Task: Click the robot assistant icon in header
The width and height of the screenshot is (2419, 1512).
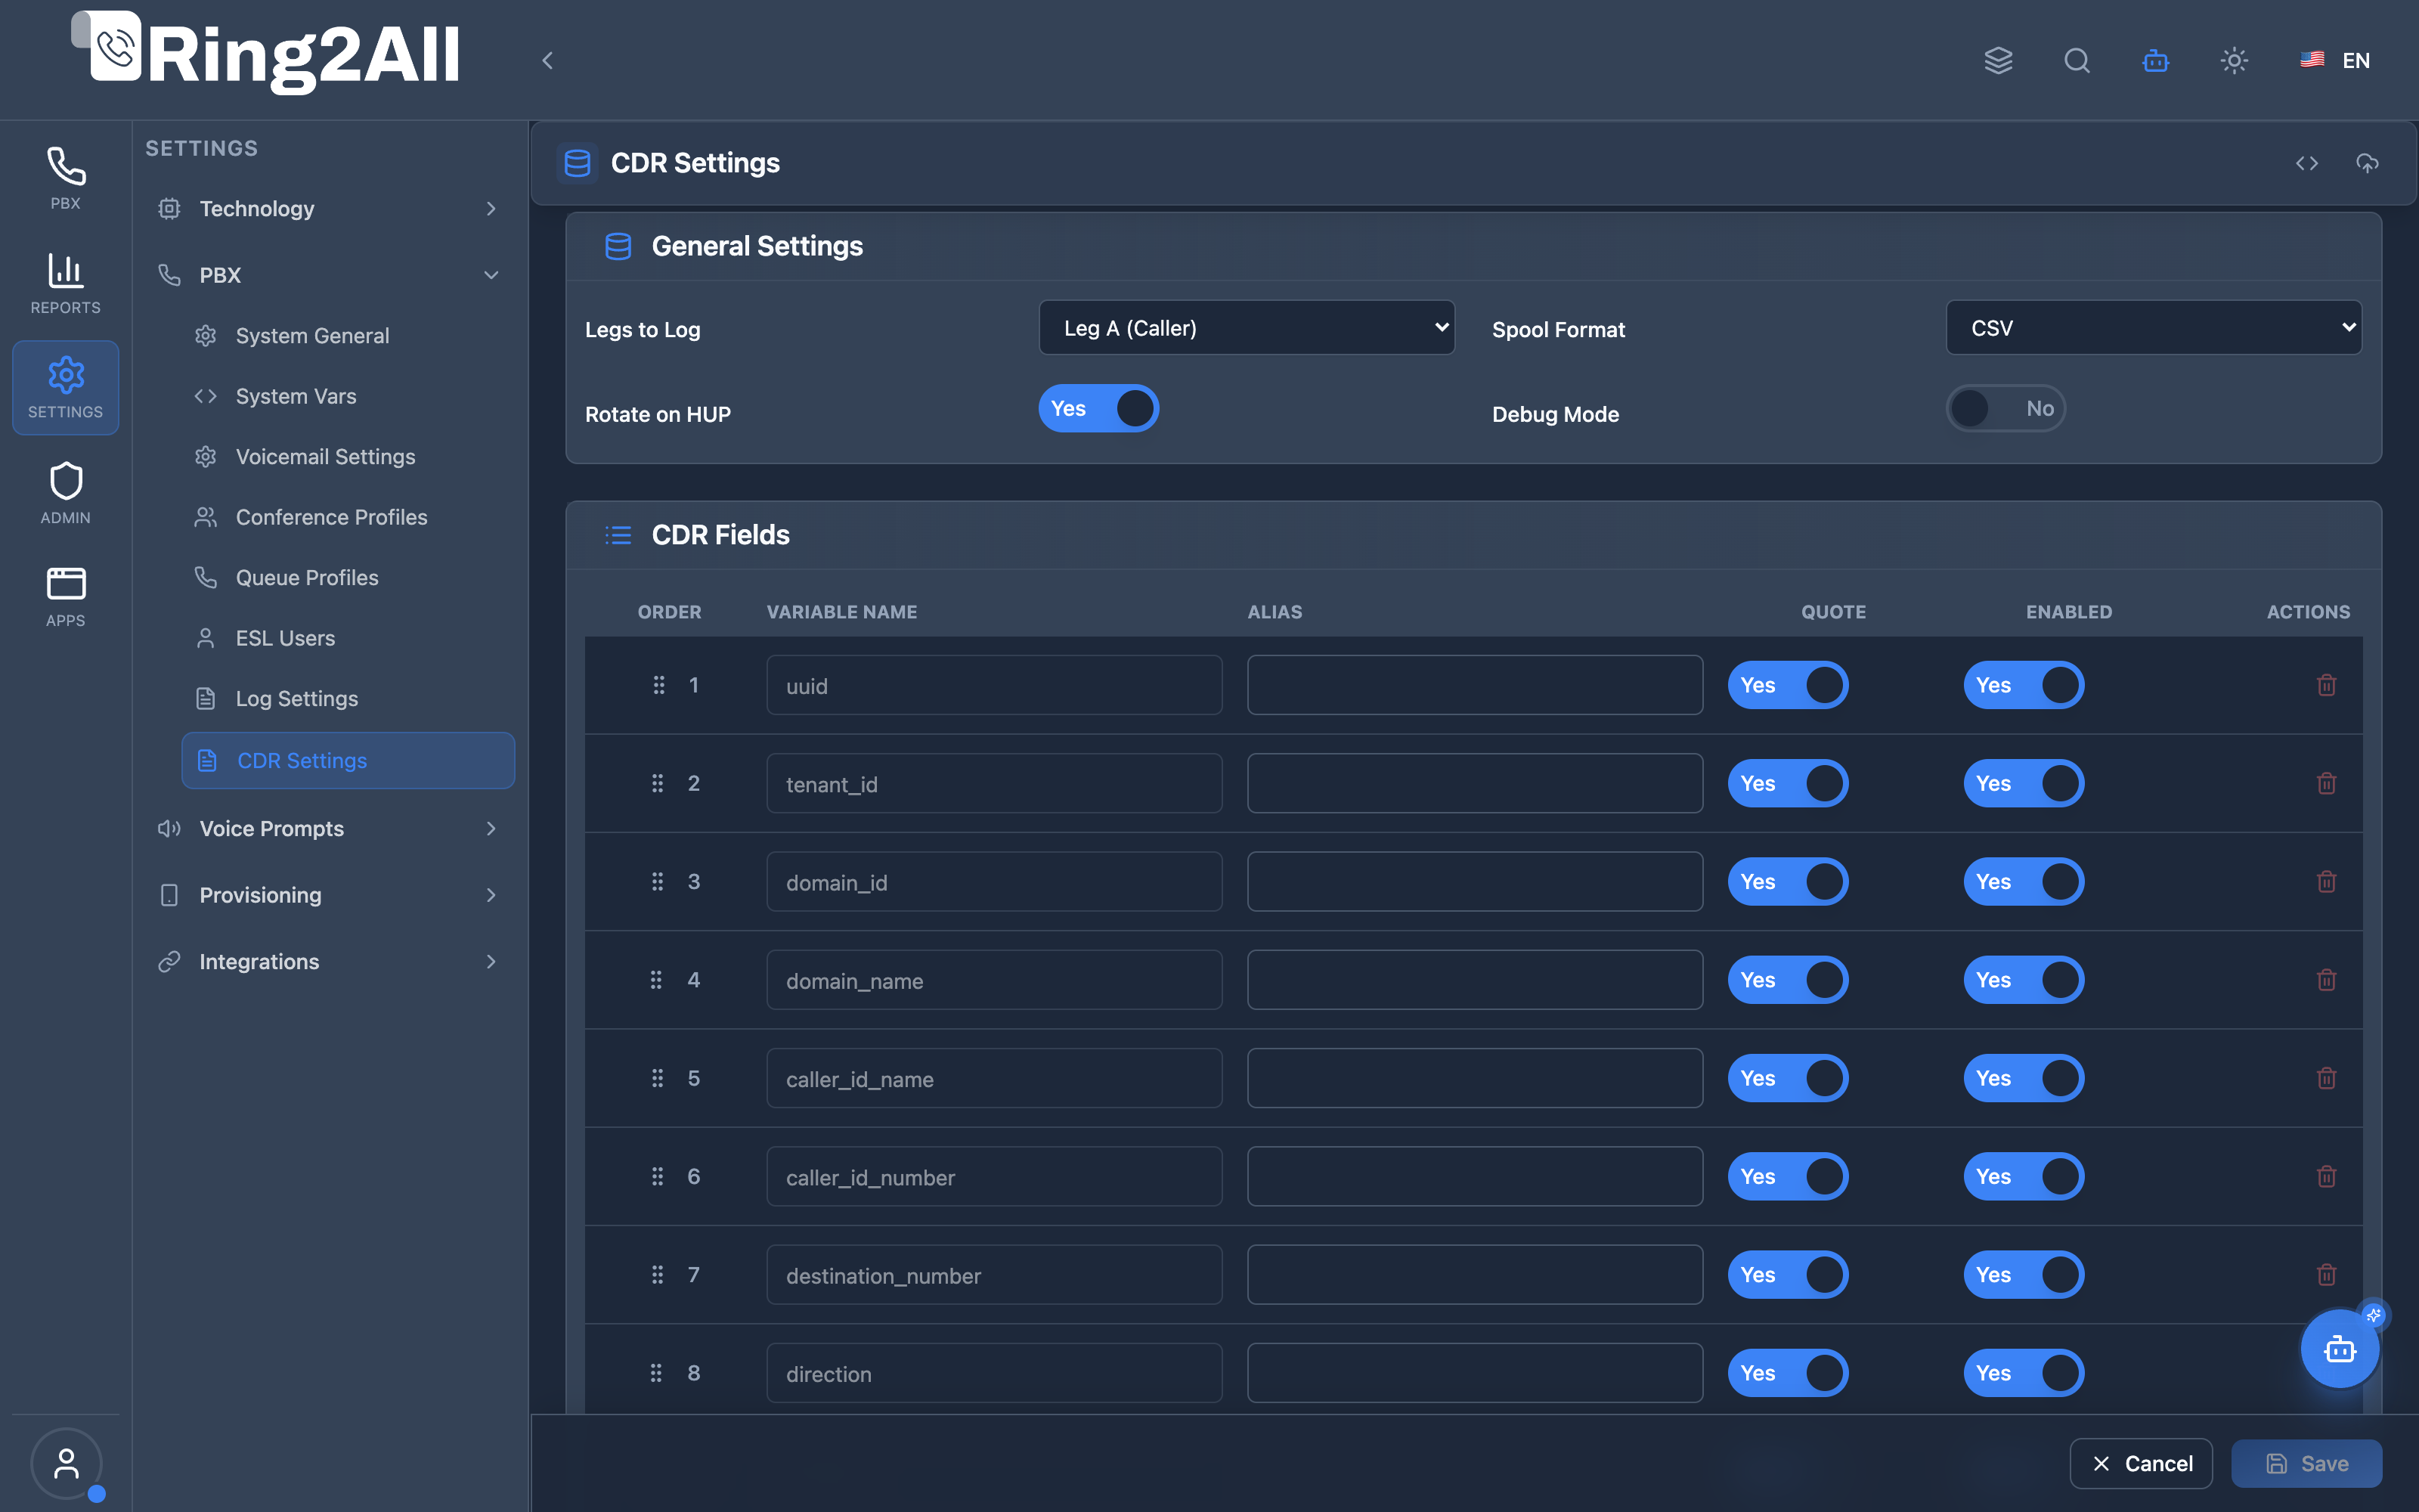Action: click(x=2156, y=61)
